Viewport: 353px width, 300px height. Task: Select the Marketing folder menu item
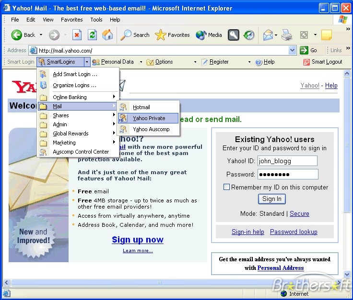[77, 143]
